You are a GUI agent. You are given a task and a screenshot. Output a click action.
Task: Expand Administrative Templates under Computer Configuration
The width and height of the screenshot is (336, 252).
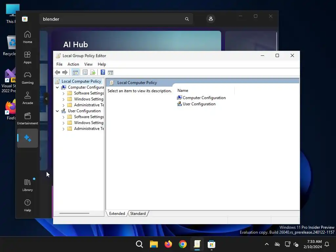63,105
